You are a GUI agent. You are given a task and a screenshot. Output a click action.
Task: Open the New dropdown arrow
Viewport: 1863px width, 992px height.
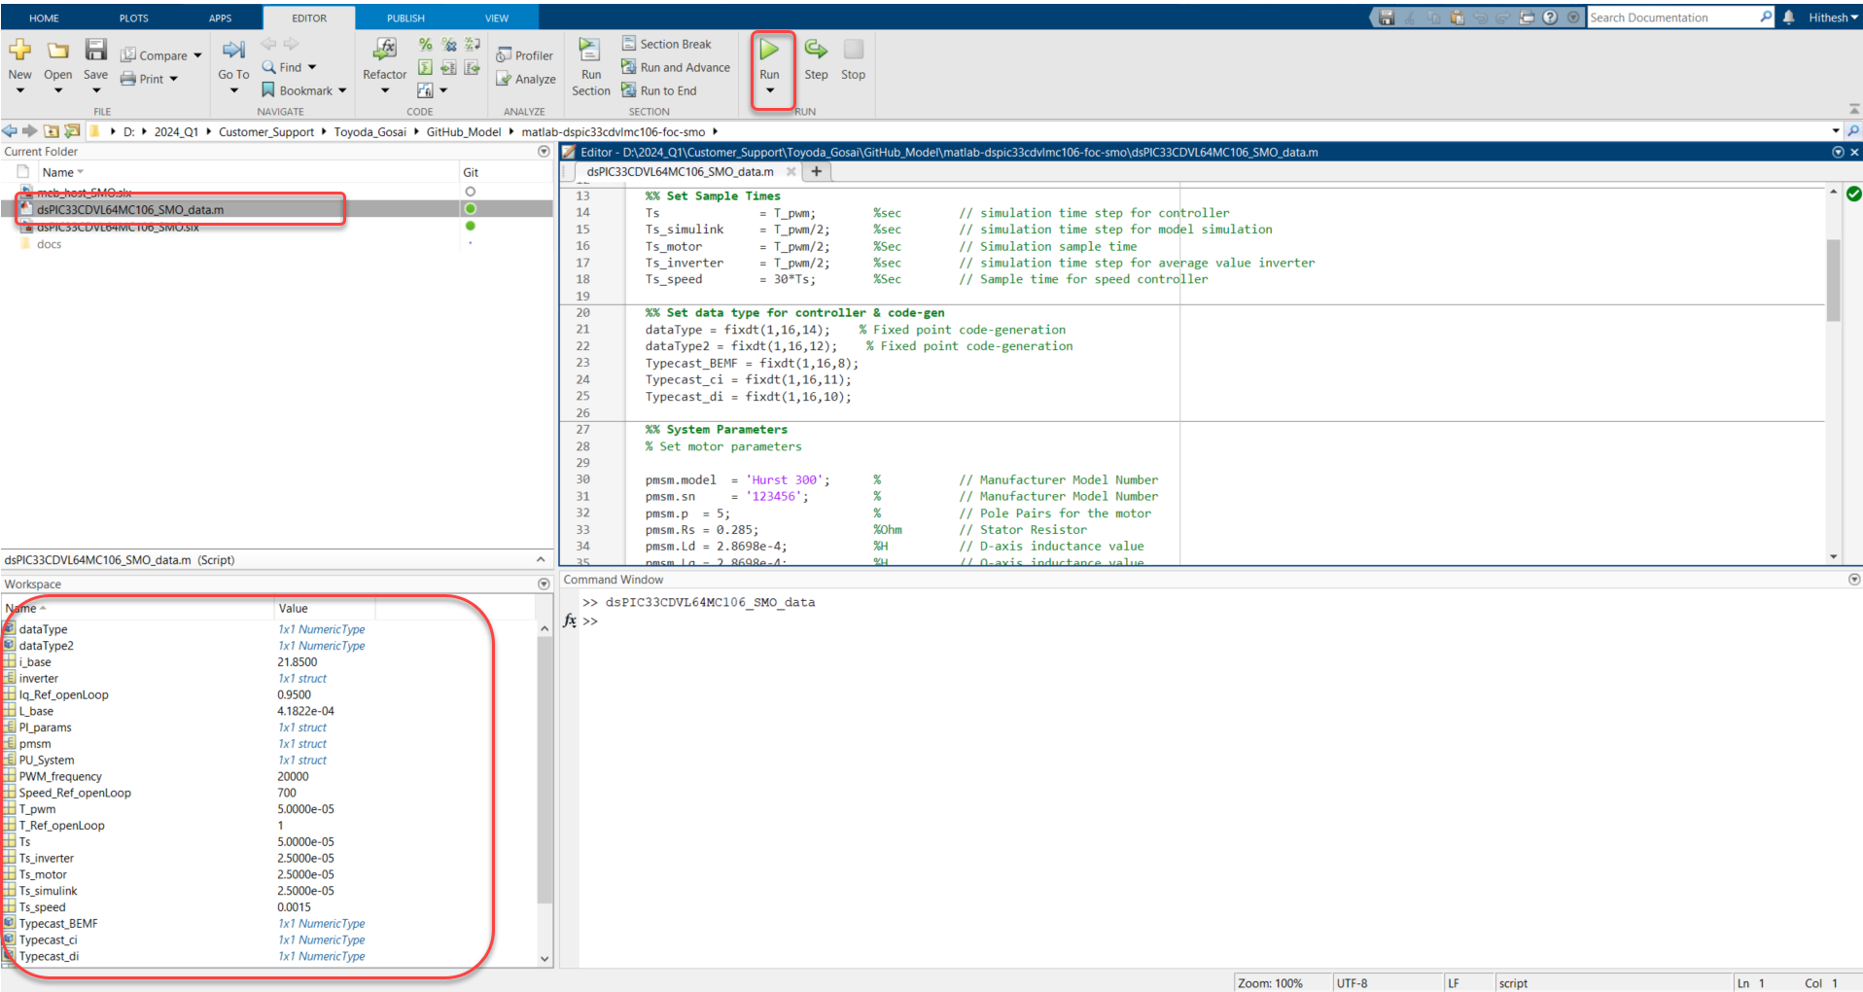(19, 91)
